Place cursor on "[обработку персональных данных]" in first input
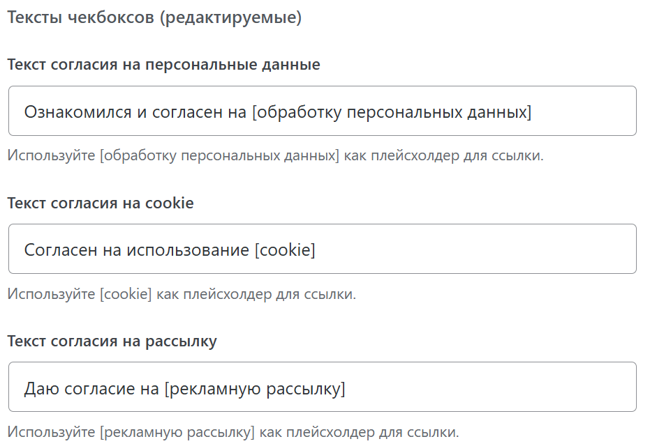Image resolution: width=650 pixels, height=446 pixels. tap(391, 111)
